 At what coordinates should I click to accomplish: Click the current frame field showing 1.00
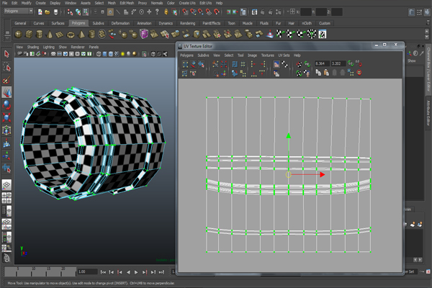click(x=87, y=271)
